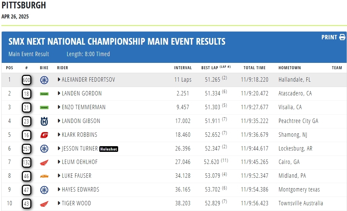Click the BEST LAP column header

[x=210, y=68]
